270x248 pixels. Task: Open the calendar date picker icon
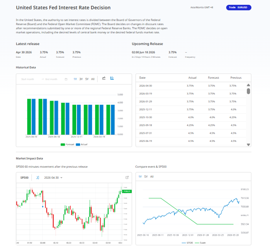(x=66, y=79)
